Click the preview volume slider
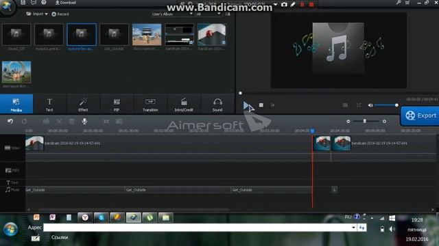Screen dimensions: 439x246 click(386, 105)
